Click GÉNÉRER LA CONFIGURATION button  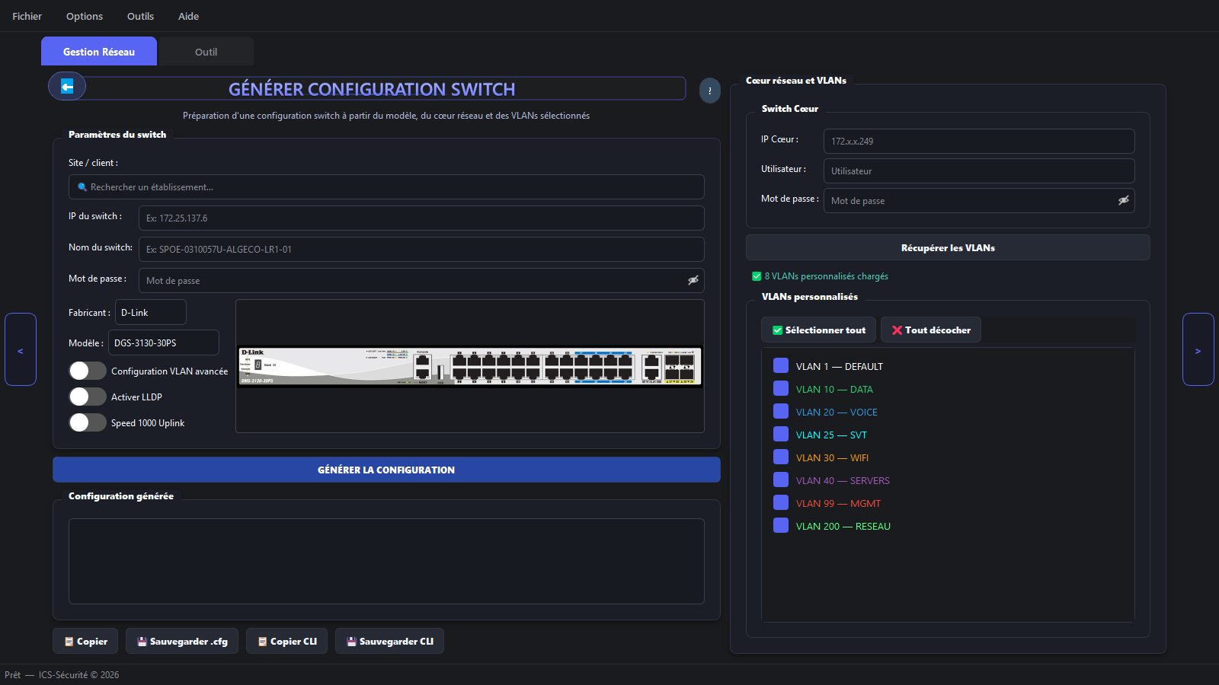[386, 470]
